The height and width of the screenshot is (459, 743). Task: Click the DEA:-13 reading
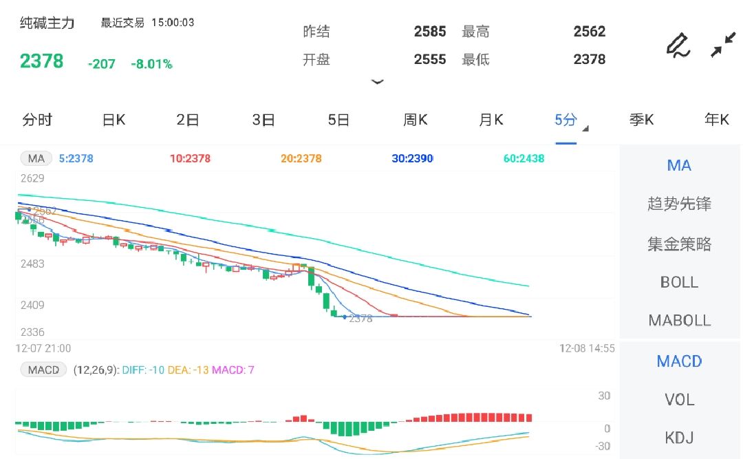tap(188, 370)
